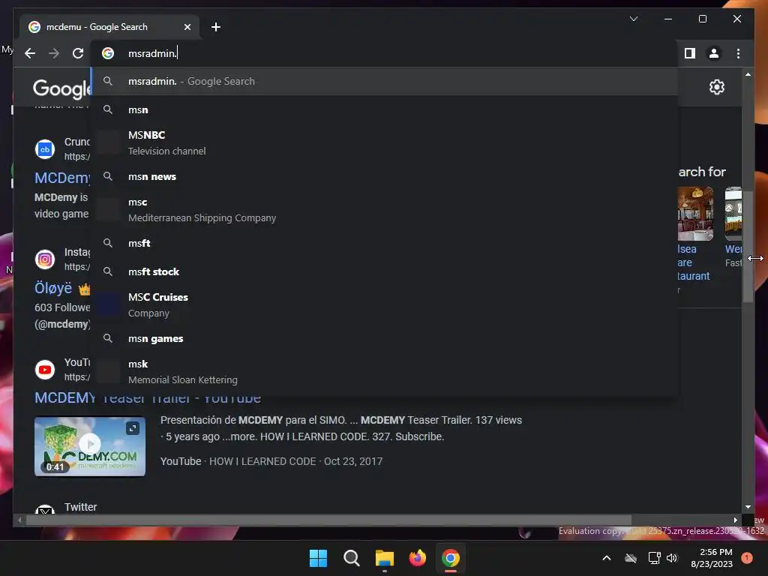
Task: Click the Google logo on the page
Action: pyautogui.click(x=61, y=88)
